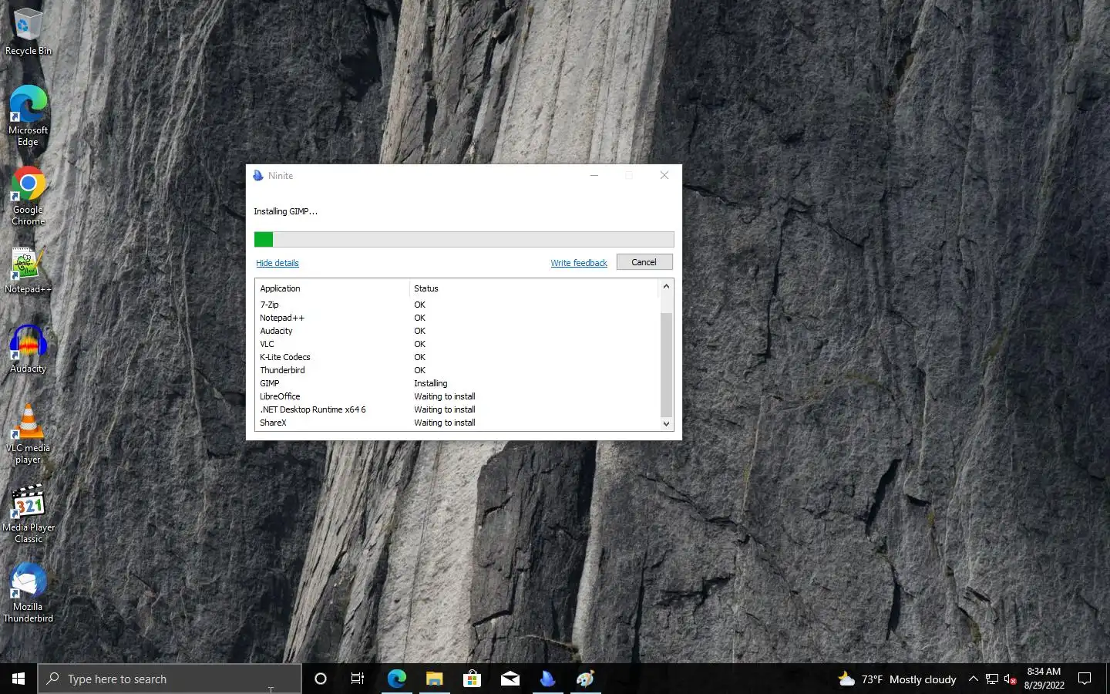
Task: Cancel the Ninite installation
Action: coord(644,262)
